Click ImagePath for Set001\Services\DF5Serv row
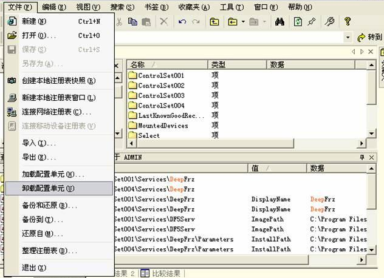 (x=267, y=219)
